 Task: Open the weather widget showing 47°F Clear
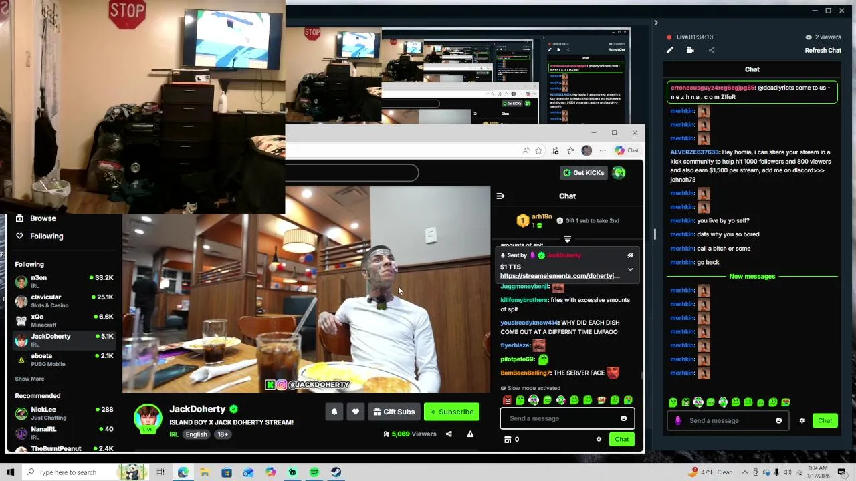(x=710, y=472)
